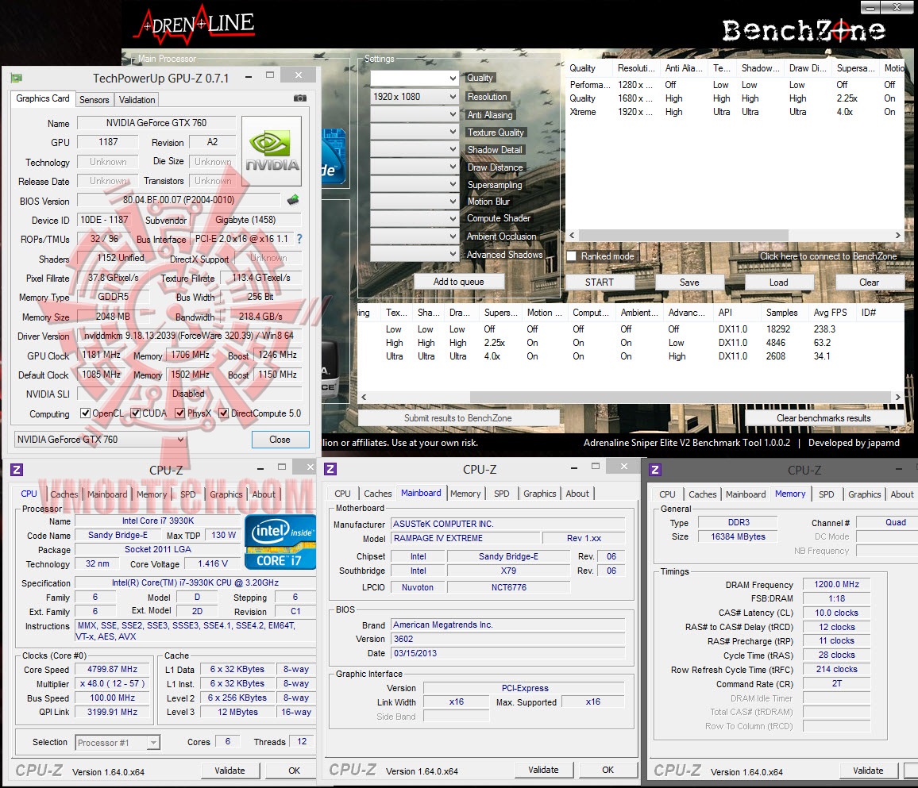Viewport: 918px width, 788px height.
Task: Open the Quality dropdown
Action: (x=415, y=78)
